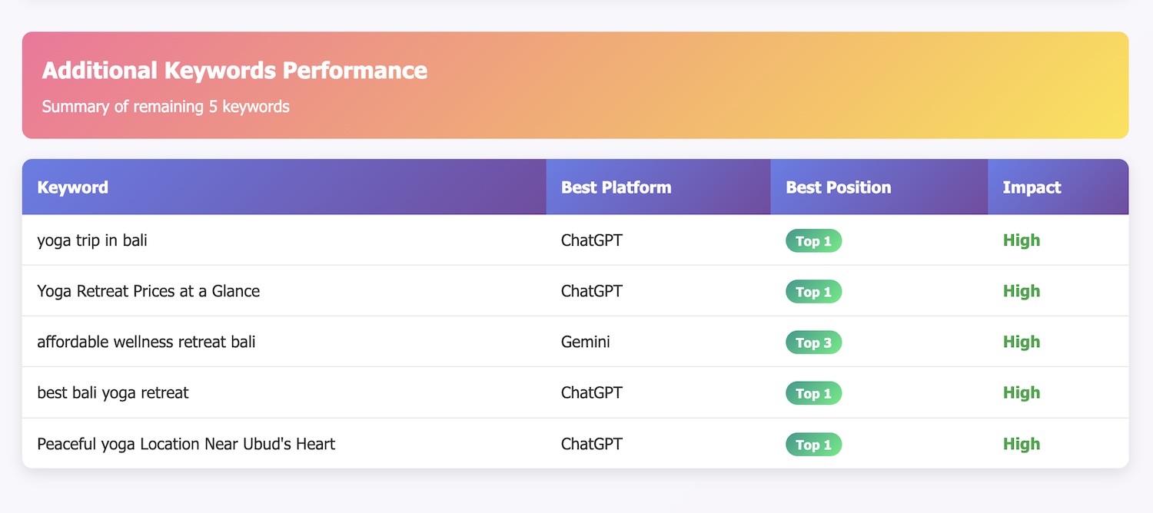The image size is (1153, 513).
Task: Click ChatGPT in the yoga trip in bali row
Action: tap(592, 240)
